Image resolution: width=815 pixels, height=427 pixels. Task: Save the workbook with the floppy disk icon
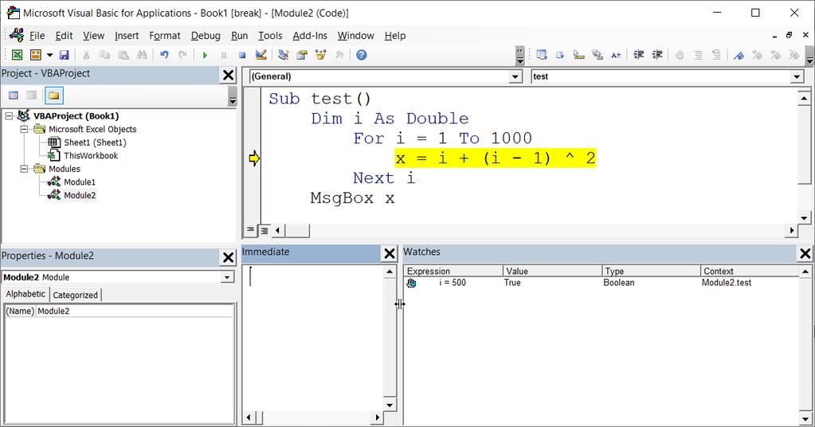pyautogui.click(x=64, y=55)
